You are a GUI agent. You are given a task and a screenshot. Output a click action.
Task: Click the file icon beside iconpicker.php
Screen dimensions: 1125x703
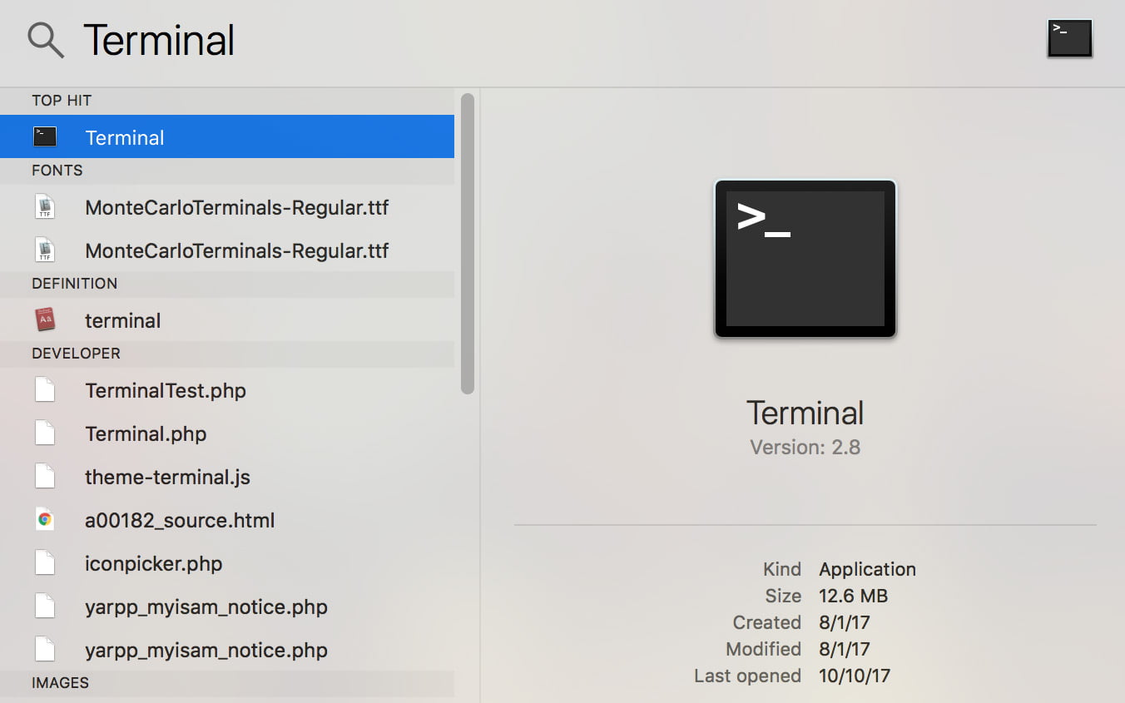tap(45, 563)
